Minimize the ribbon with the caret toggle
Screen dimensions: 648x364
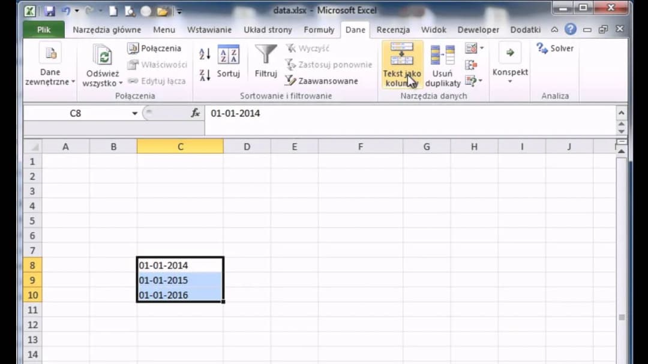tap(554, 30)
